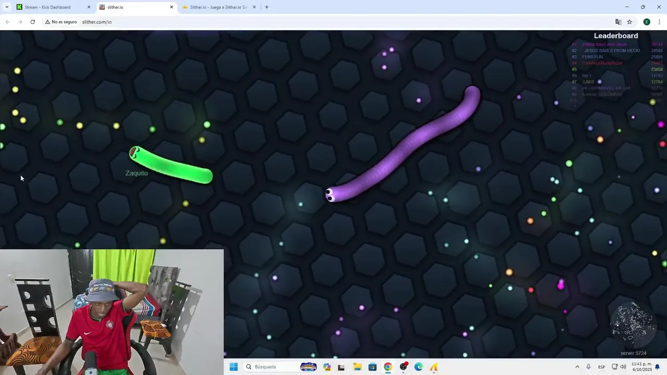The image size is (667, 375).
Task: Click the ESP language indicator
Action: pos(601,367)
